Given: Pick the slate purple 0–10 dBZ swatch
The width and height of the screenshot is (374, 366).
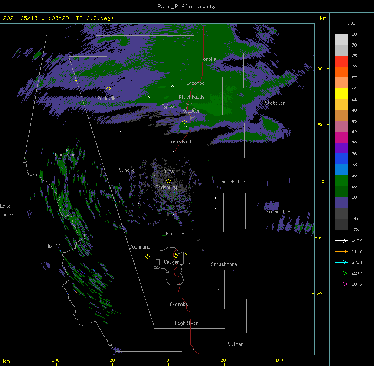Looking at the screenshot, I should click(x=341, y=203).
